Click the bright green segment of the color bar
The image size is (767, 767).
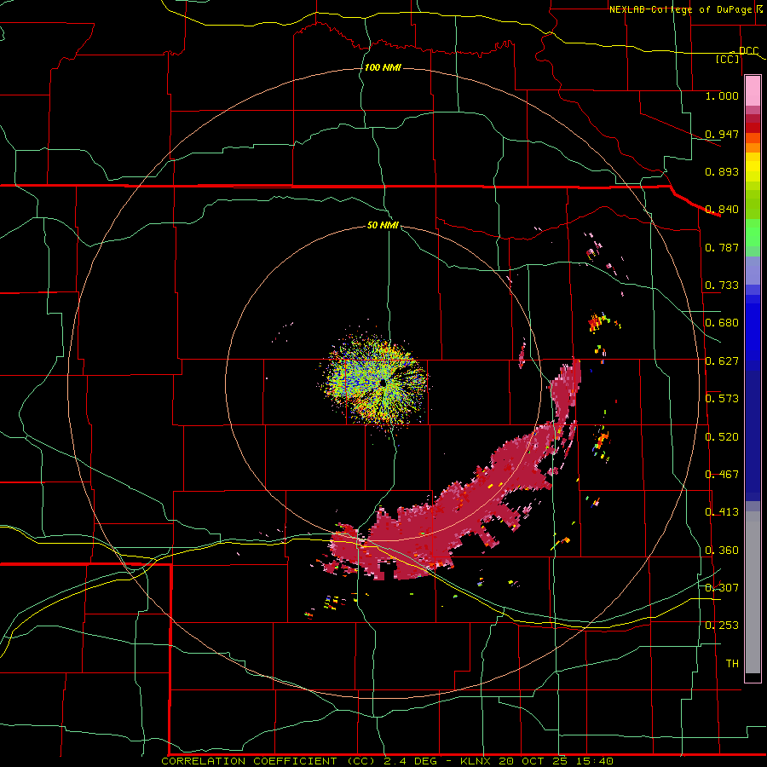pyautogui.click(x=753, y=233)
